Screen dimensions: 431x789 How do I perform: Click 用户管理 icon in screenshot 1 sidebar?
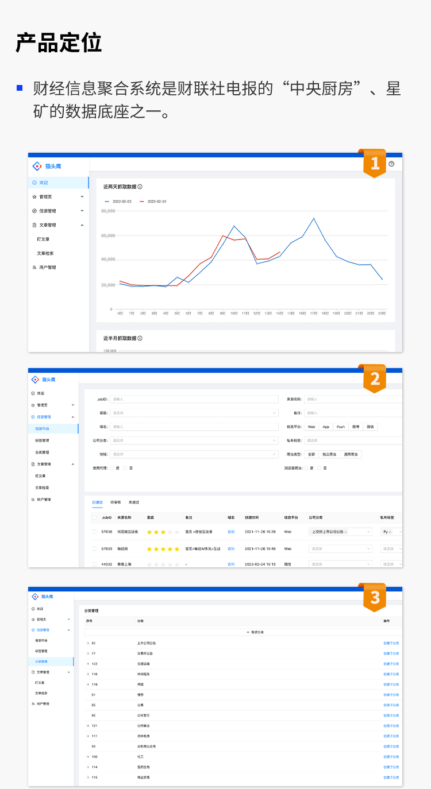pyautogui.click(x=34, y=268)
